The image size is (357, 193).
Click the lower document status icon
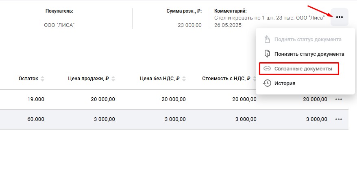[267, 54]
